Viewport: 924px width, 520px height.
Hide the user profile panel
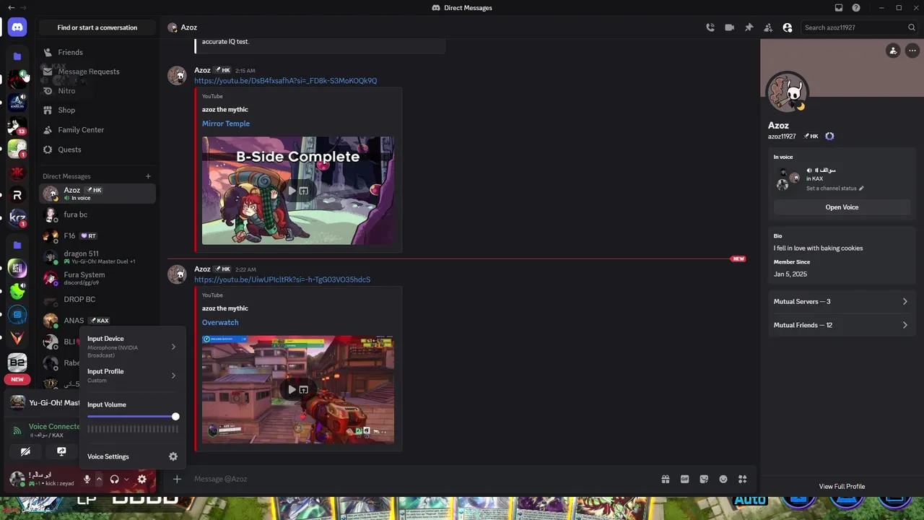click(x=788, y=27)
